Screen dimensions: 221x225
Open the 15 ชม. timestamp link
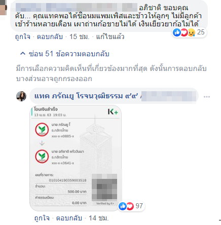[79, 36]
